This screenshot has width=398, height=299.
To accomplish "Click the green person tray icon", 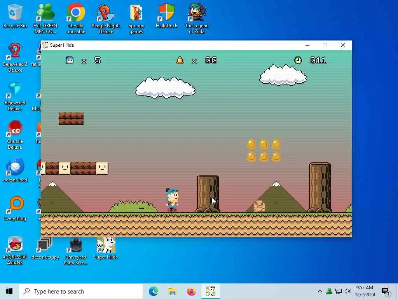I will click(329, 291).
